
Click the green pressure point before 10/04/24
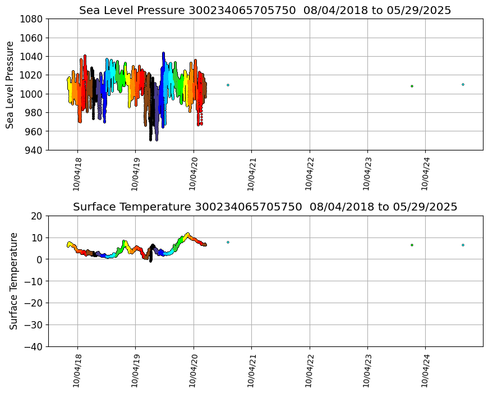pyautogui.click(x=412, y=86)
